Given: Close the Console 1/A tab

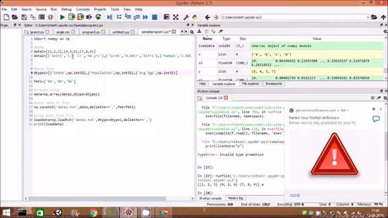Looking at the screenshot, I should [226, 98].
